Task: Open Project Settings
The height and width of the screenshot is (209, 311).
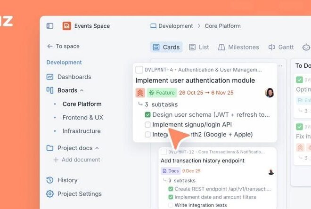Action: [x=80, y=194]
